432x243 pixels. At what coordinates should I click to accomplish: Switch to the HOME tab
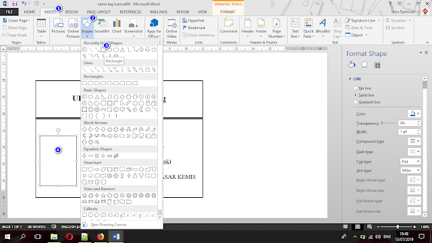pyautogui.click(x=30, y=12)
